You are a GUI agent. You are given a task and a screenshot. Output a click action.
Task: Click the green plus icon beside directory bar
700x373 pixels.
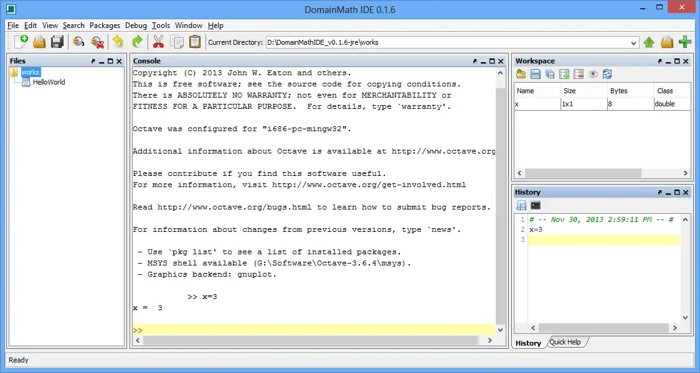coord(685,42)
